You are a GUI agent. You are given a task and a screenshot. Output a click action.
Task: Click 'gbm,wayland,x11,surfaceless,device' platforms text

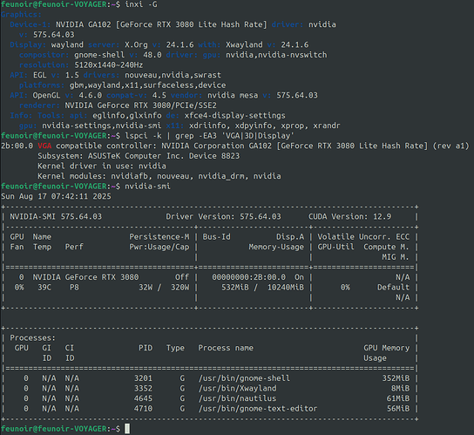147,85
